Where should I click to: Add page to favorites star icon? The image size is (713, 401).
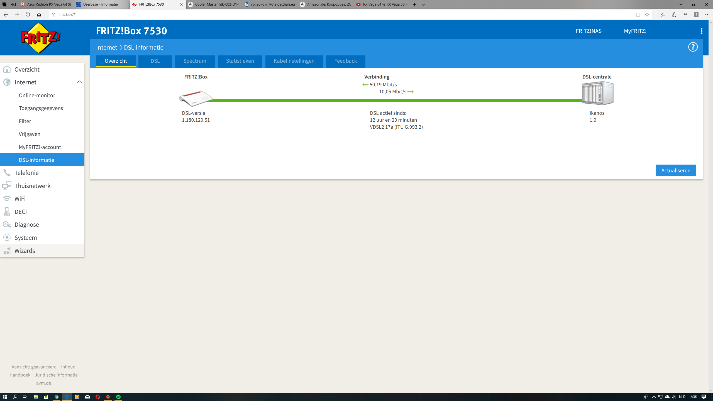click(647, 14)
